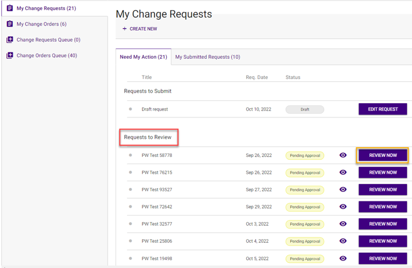The width and height of the screenshot is (412, 268).
Task: Click the My Change Requests clipboard icon
Action: tap(10, 8)
